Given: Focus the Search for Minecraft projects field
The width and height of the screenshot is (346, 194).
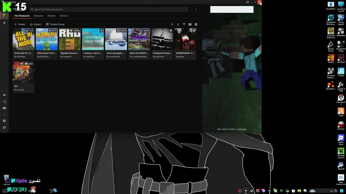Looking at the screenshot, I should tap(109, 9).
